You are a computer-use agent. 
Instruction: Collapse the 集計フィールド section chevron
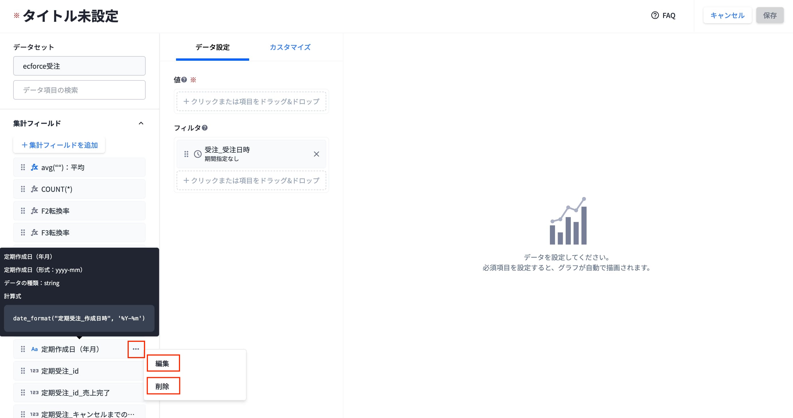(141, 123)
